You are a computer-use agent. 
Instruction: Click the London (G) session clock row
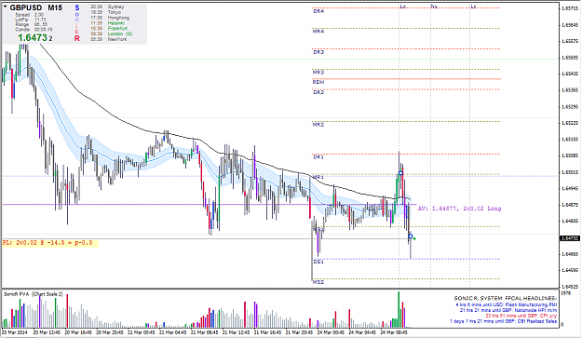[112, 34]
